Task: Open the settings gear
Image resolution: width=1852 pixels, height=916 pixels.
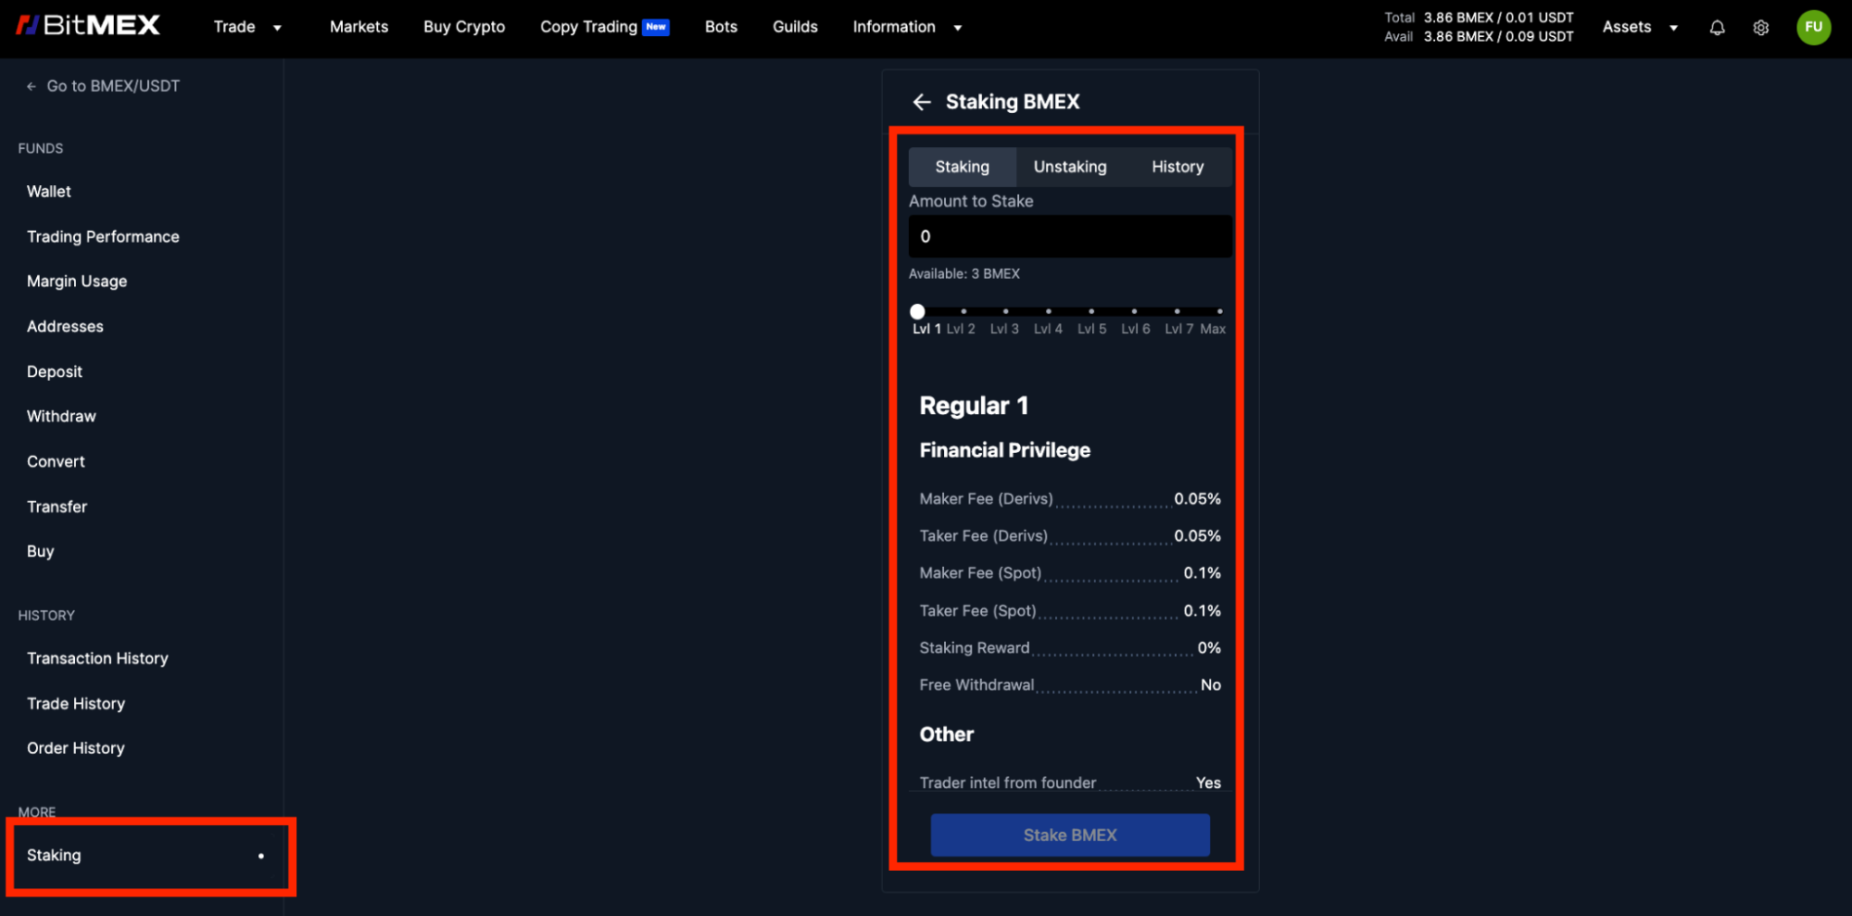Action: [1761, 28]
